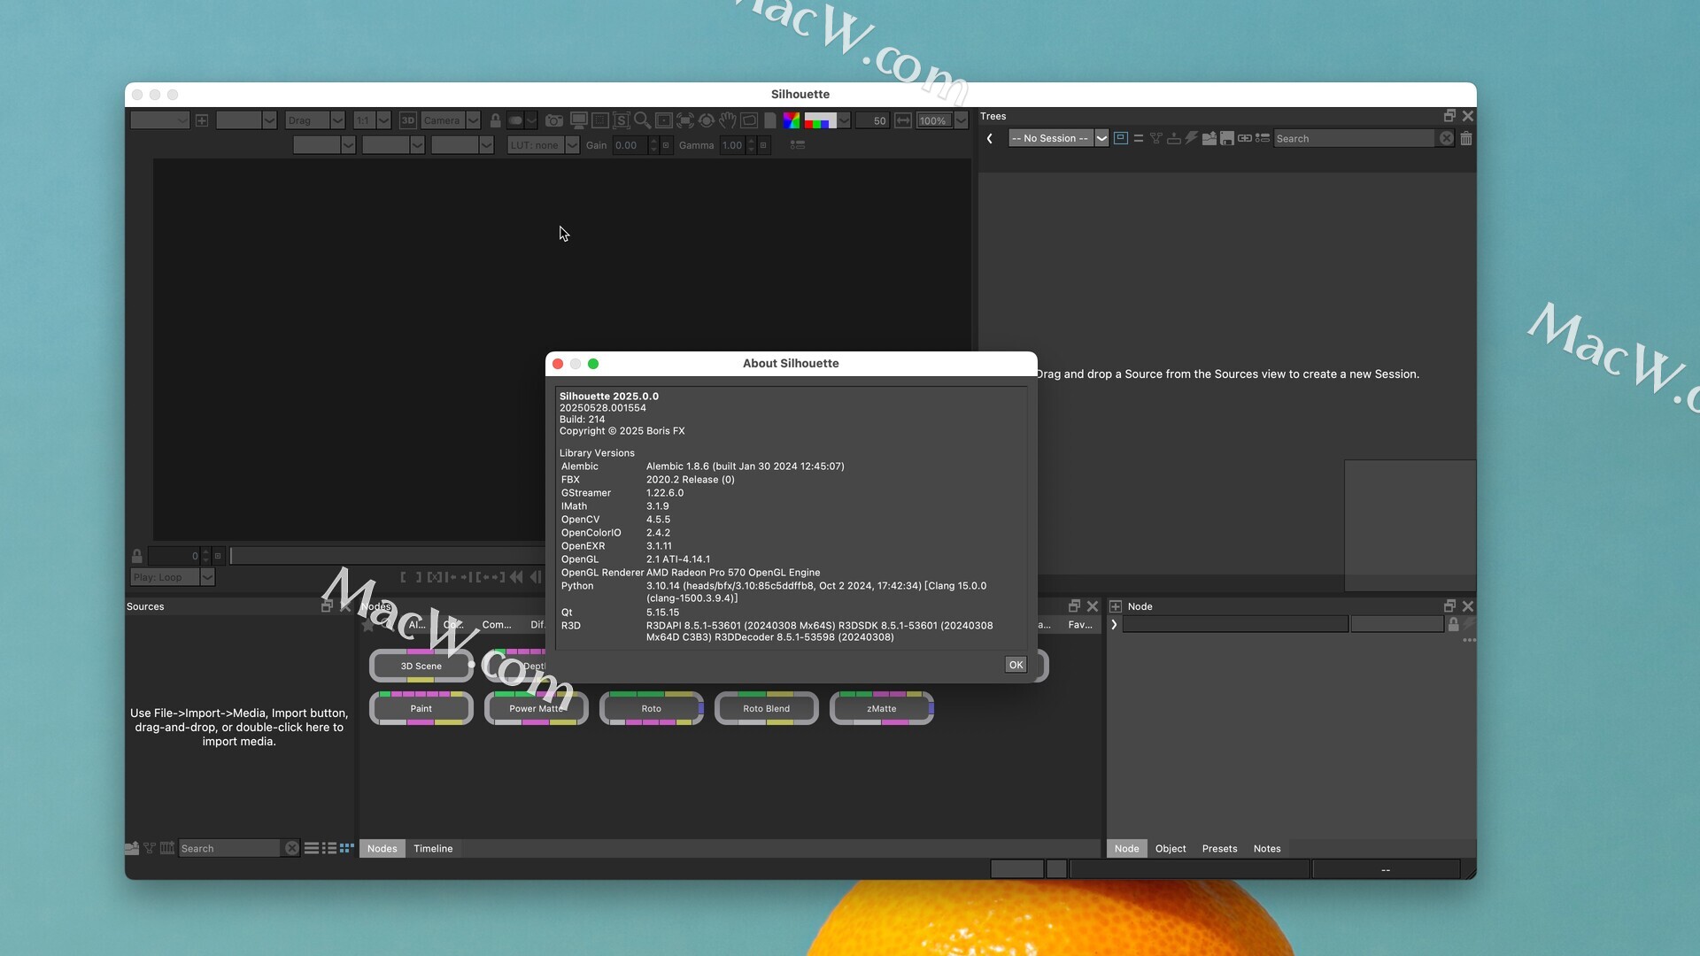
Task: Reset Gamma with its small square button
Action: (x=763, y=145)
